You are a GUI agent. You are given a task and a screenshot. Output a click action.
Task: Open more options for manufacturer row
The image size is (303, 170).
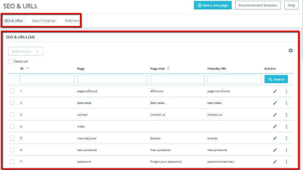286,138
